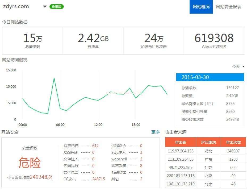Click the 攻击次数 column header
This screenshot has width=247, height=191.
click(233, 142)
